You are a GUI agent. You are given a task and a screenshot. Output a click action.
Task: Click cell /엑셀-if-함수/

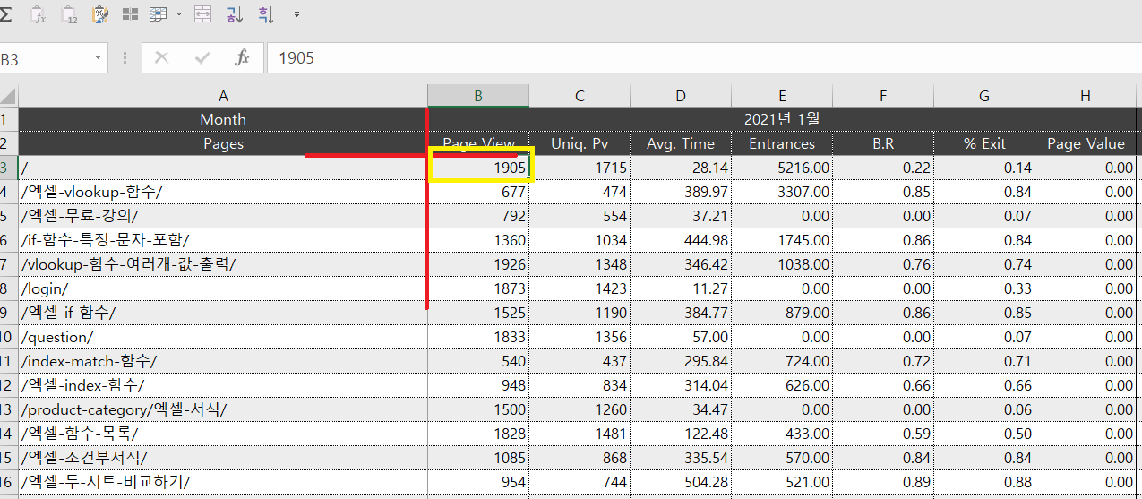[223, 313]
